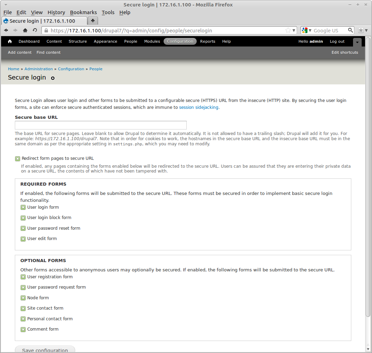Bookmark this page with the star icon
This screenshot has width=372, height=353.
point(288,30)
